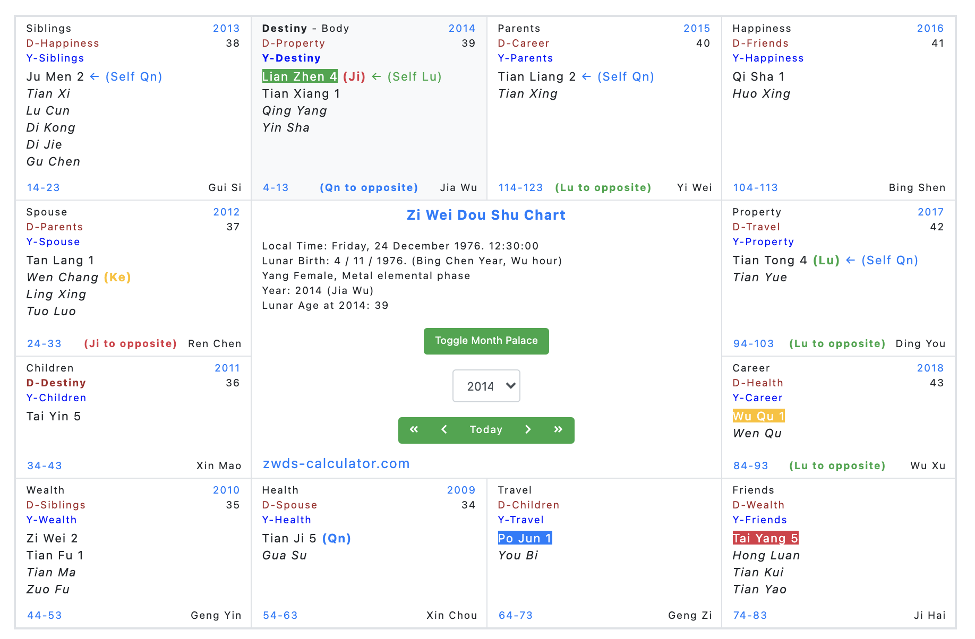Go to previous year with left chevron
975x639 pixels.
point(444,430)
